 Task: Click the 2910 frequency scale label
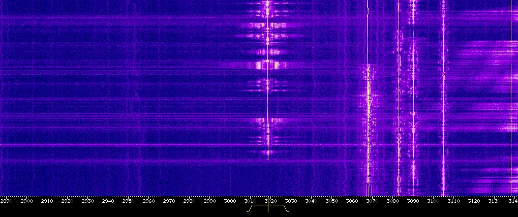[x=47, y=201]
